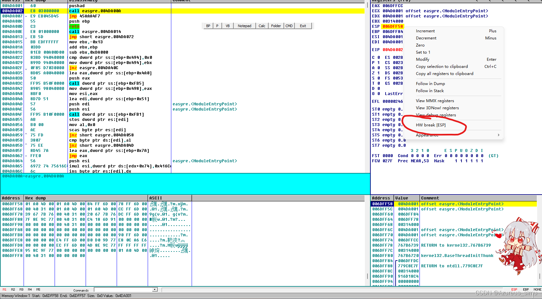Switch to memory window M1
The height and width of the screenshot is (299, 542).
(x=5, y=290)
